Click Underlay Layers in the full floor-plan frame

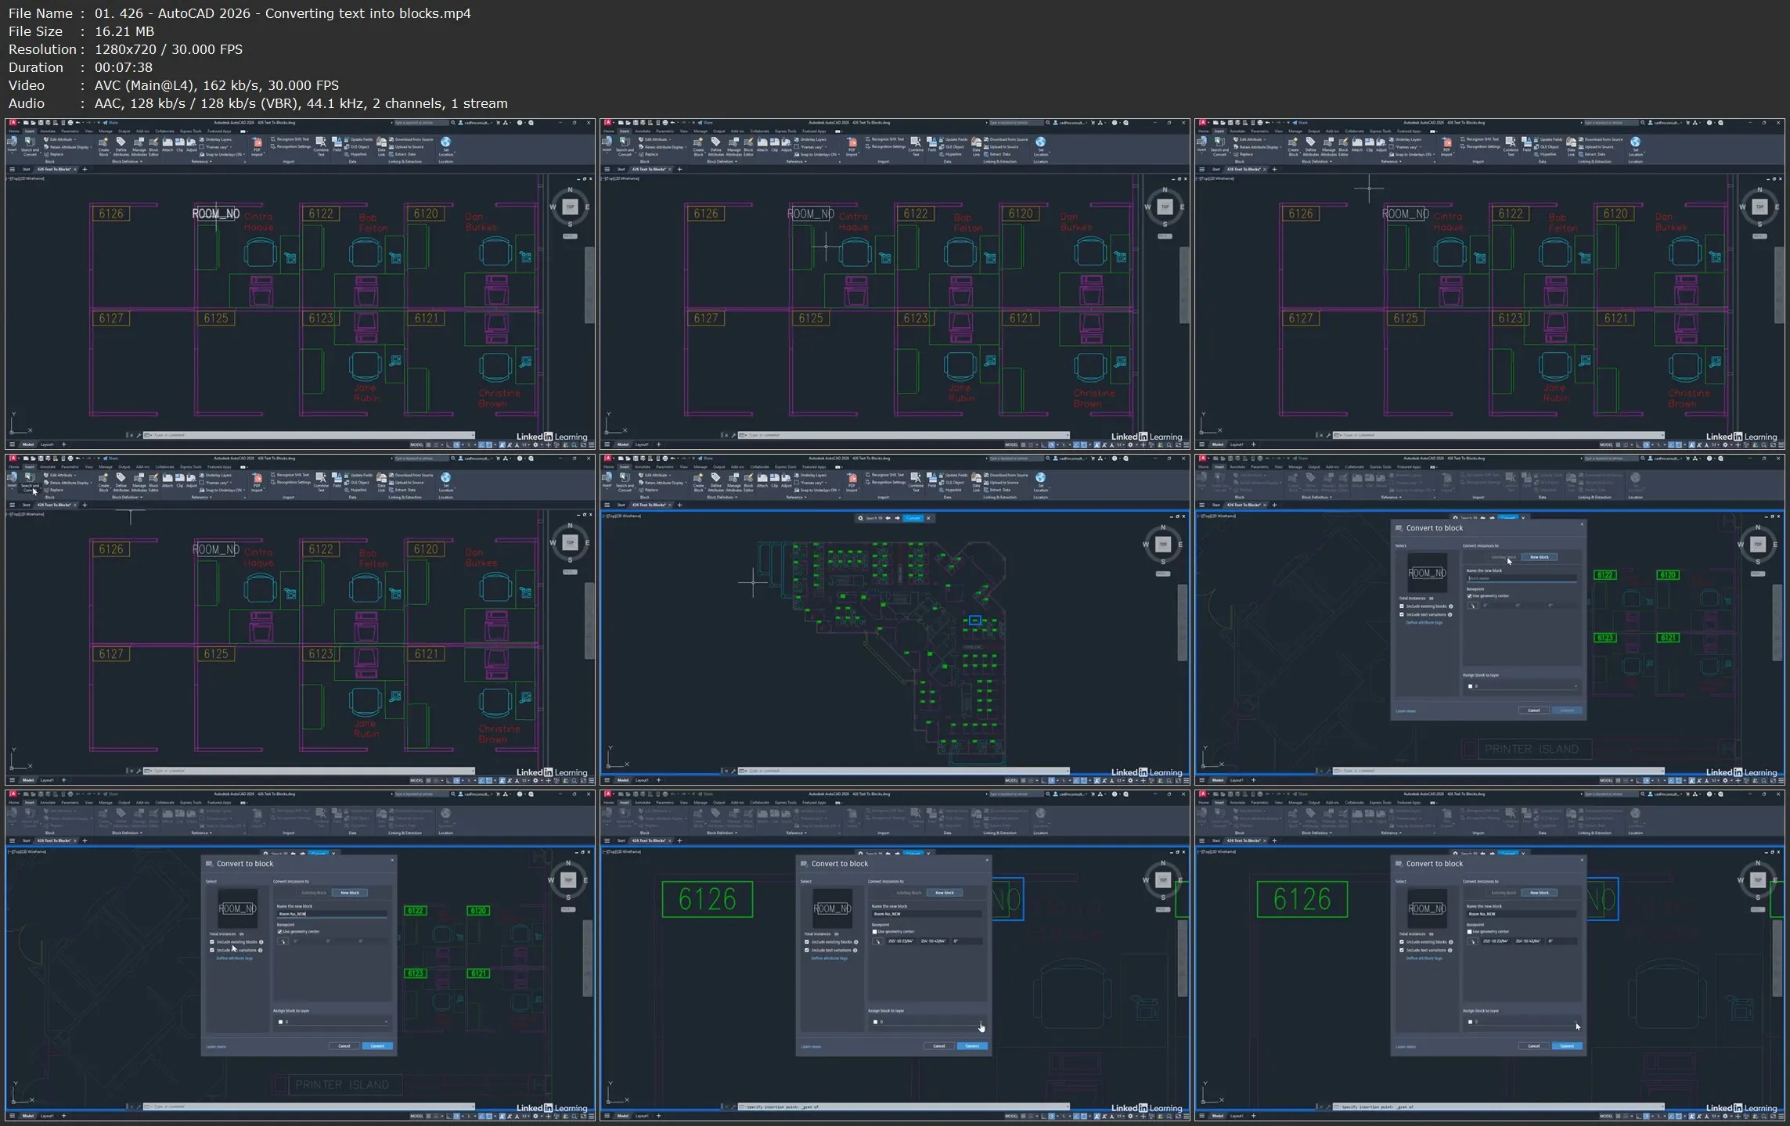coord(810,475)
